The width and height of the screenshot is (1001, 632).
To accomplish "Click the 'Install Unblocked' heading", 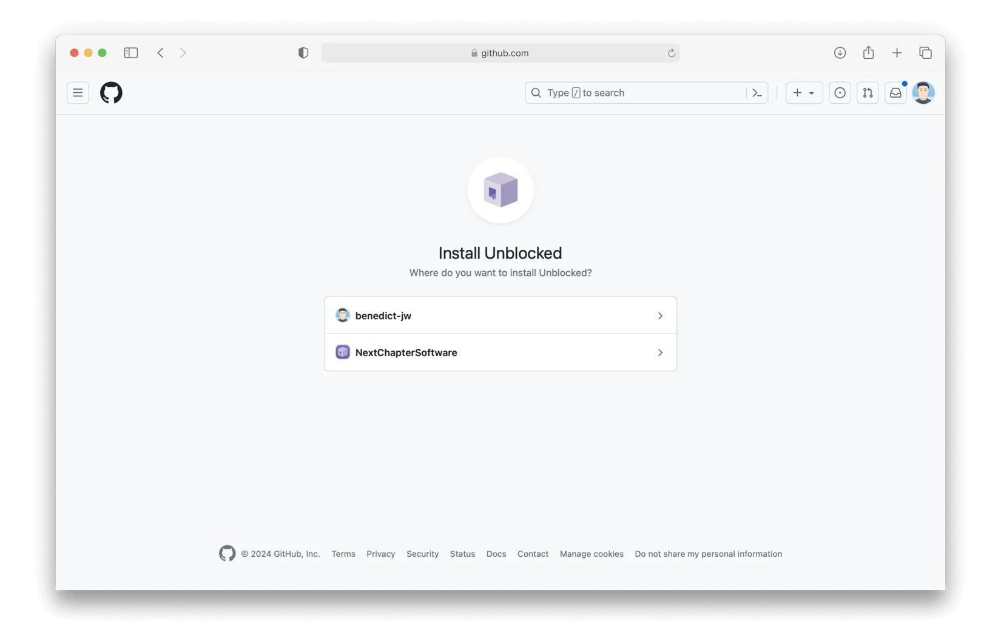I will [x=500, y=253].
